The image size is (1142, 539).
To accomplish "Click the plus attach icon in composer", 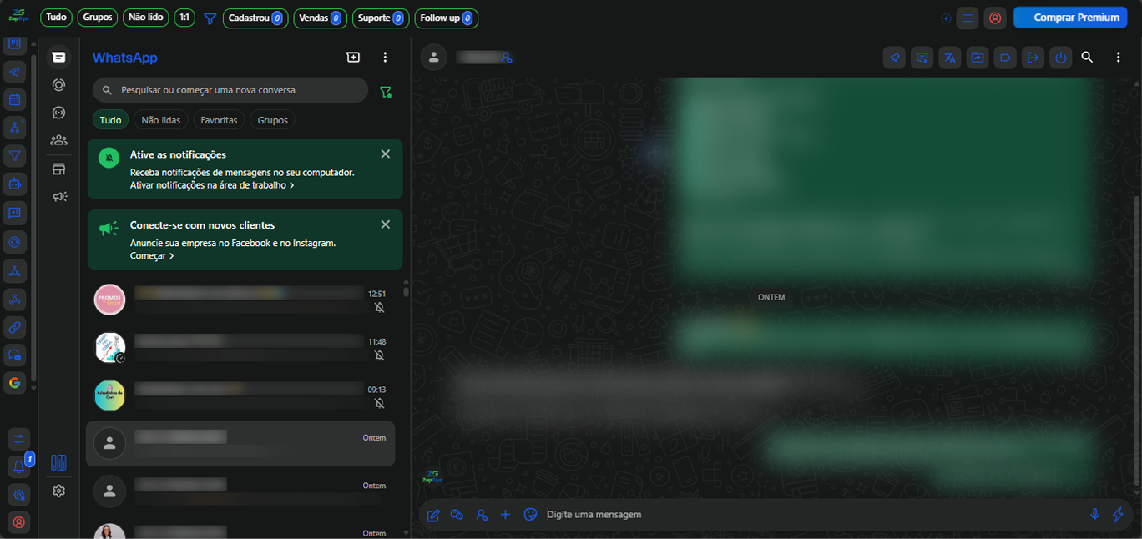I will coord(505,514).
